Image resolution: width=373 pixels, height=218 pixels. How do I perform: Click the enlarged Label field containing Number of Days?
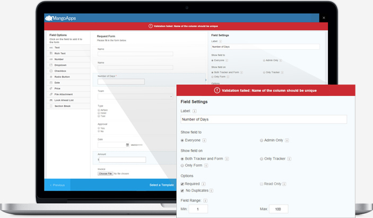(264, 119)
